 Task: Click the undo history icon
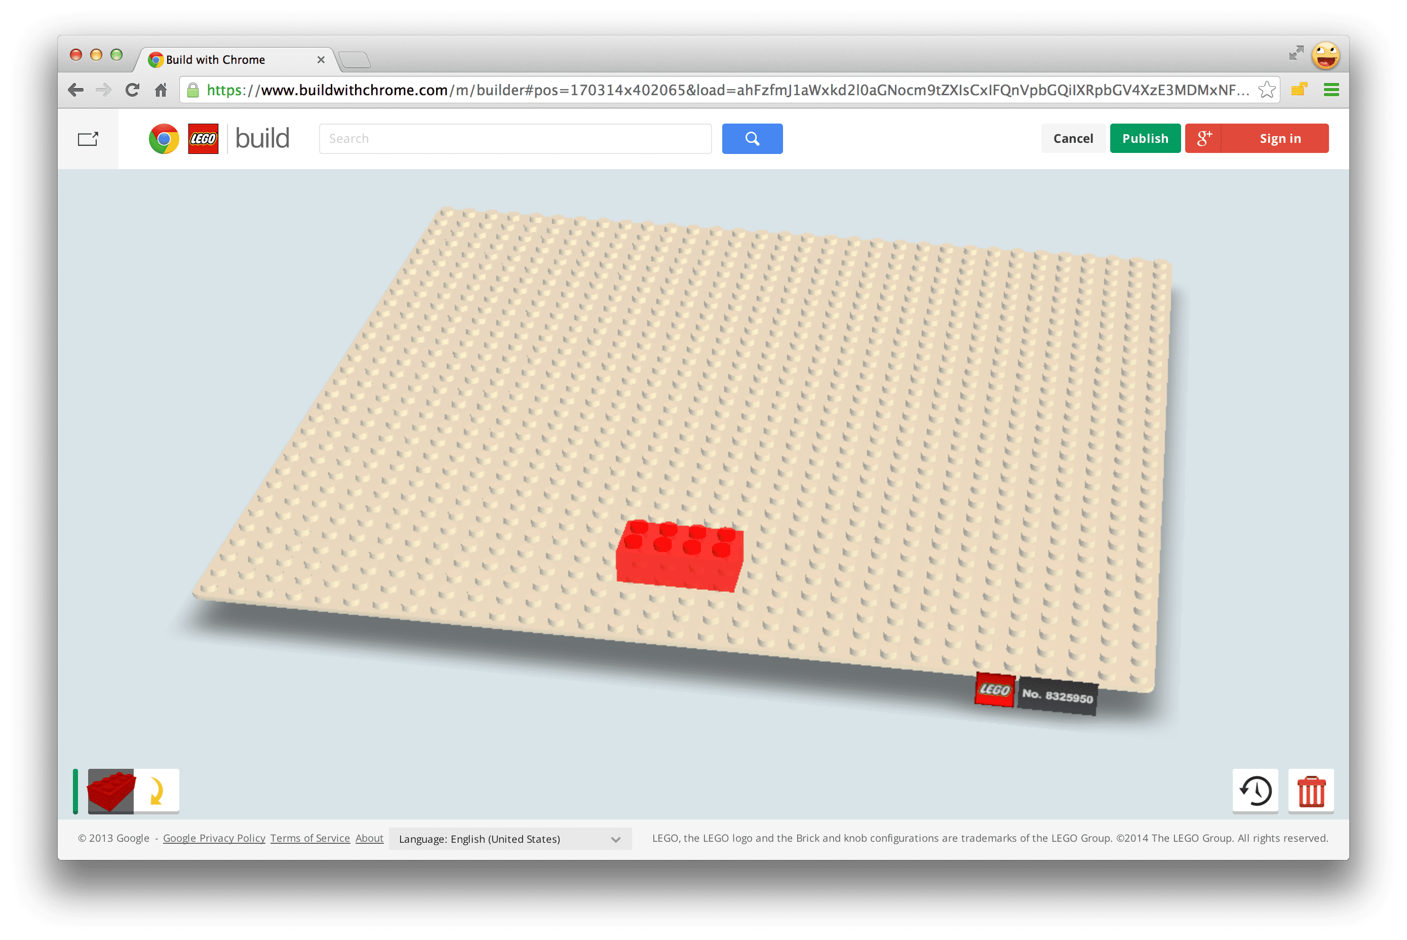pos(1255,790)
